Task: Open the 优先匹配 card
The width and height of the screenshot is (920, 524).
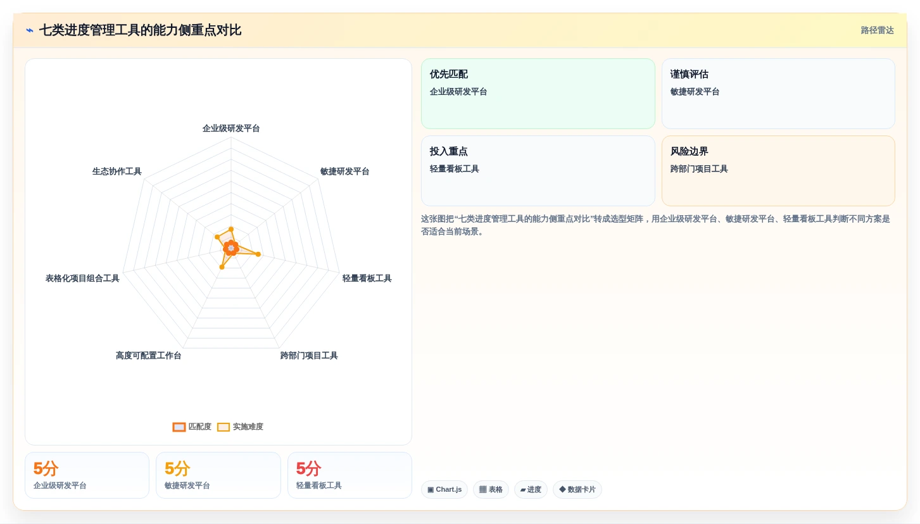Action: 538,94
